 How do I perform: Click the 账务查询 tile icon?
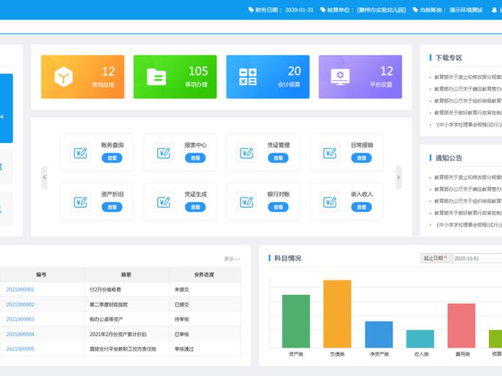(80, 153)
